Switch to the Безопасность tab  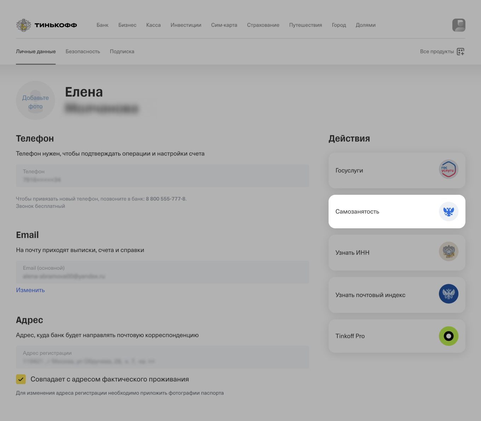[83, 52]
